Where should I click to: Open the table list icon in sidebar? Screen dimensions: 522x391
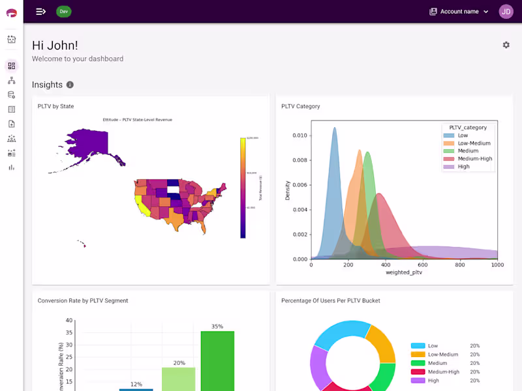point(12,109)
